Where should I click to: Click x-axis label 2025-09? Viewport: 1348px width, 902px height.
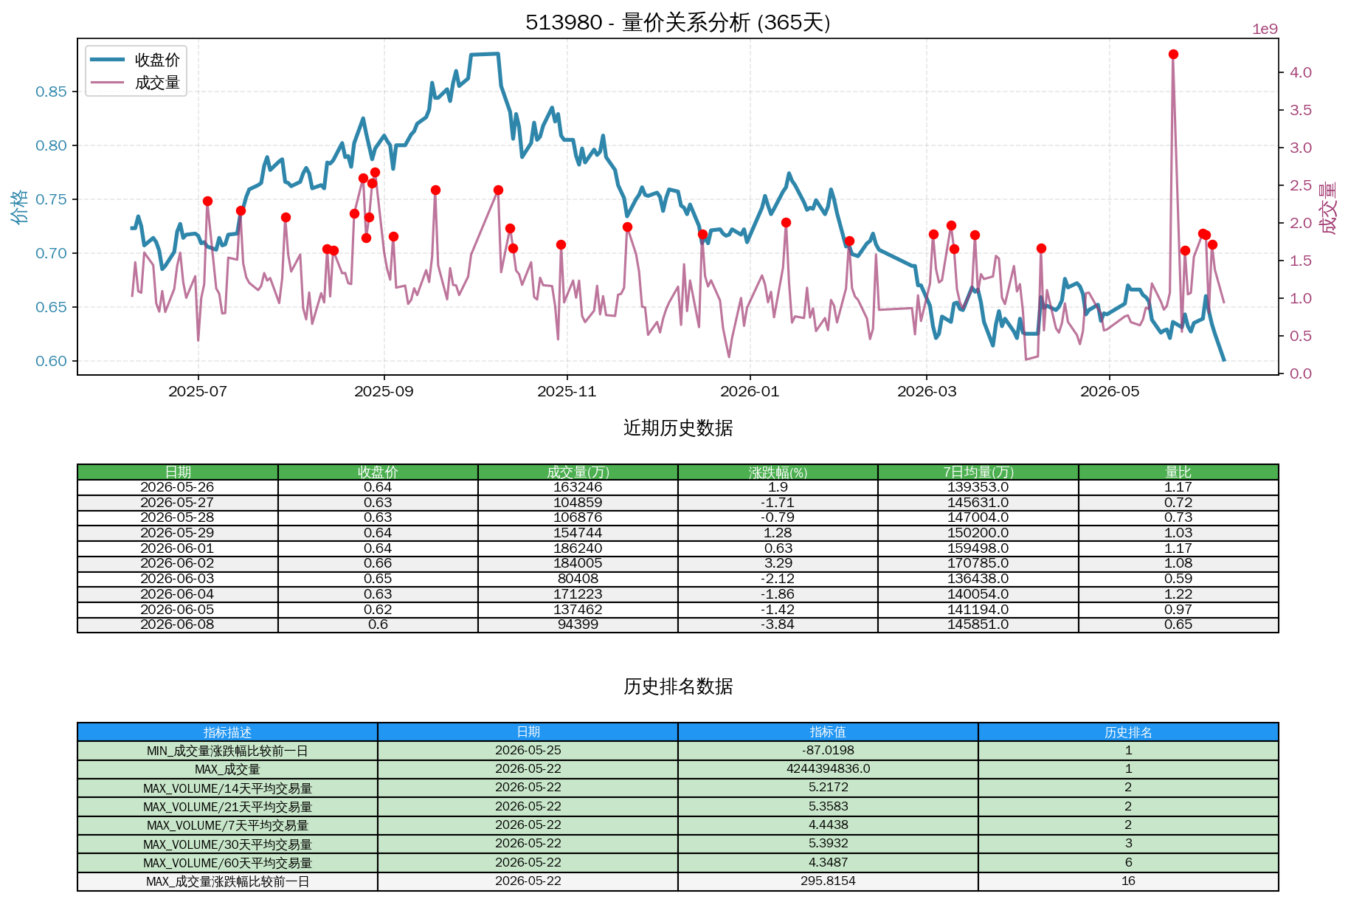(x=384, y=391)
